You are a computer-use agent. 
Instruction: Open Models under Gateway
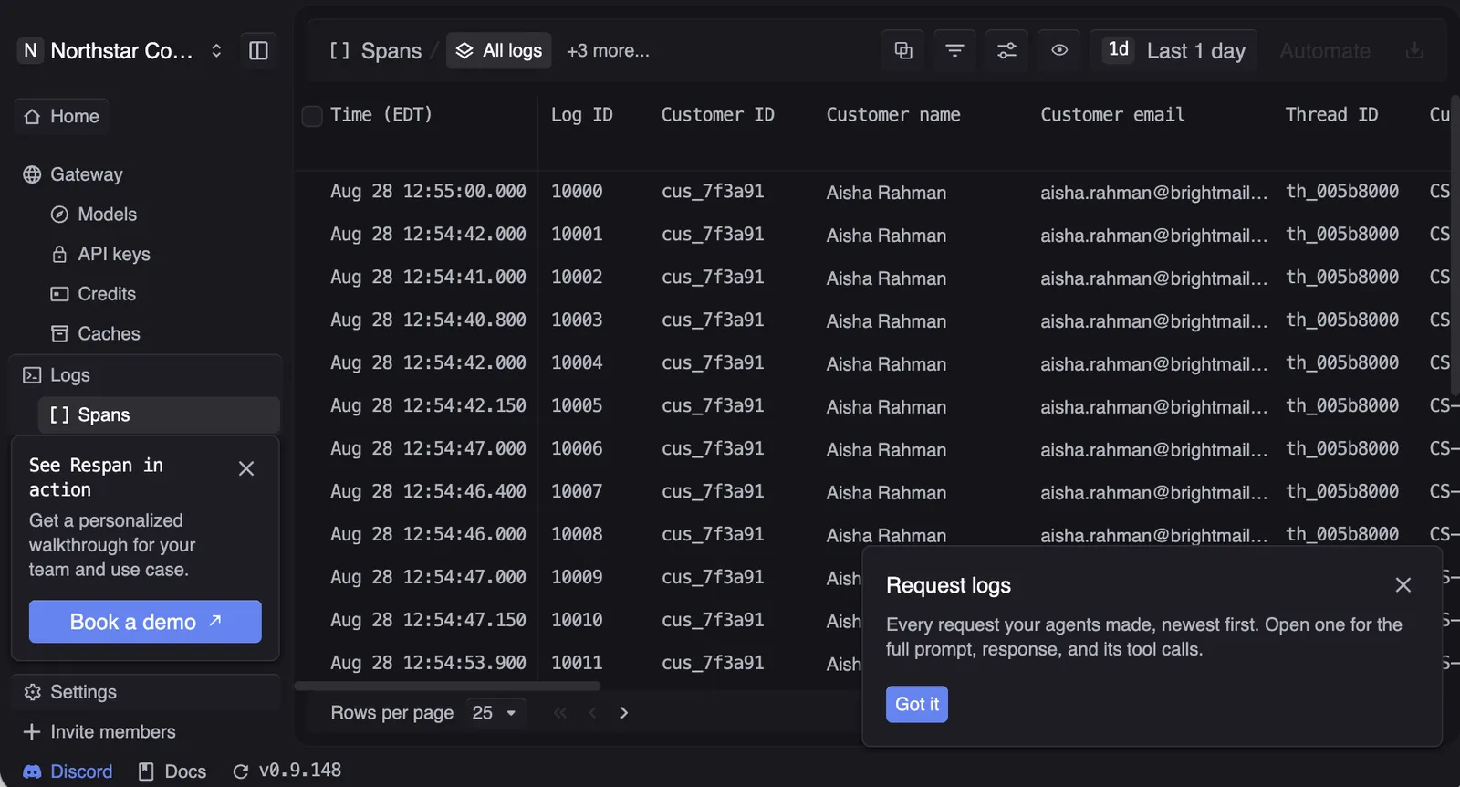94,215
